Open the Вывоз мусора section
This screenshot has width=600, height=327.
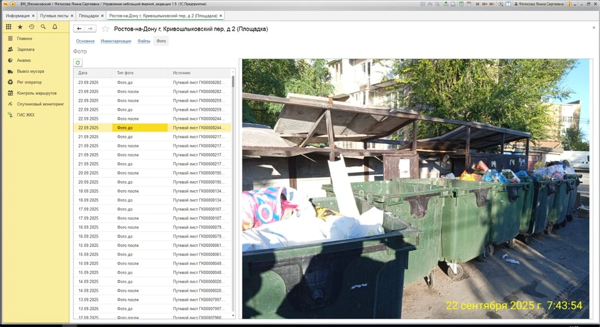click(x=30, y=71)
